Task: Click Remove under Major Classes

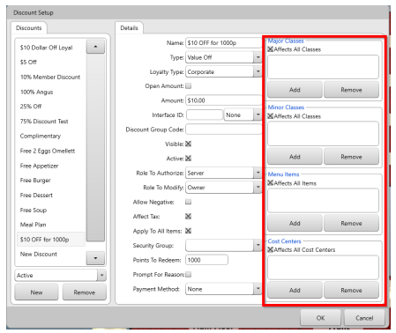Action: pyautogui.click(x=351, y=90)
